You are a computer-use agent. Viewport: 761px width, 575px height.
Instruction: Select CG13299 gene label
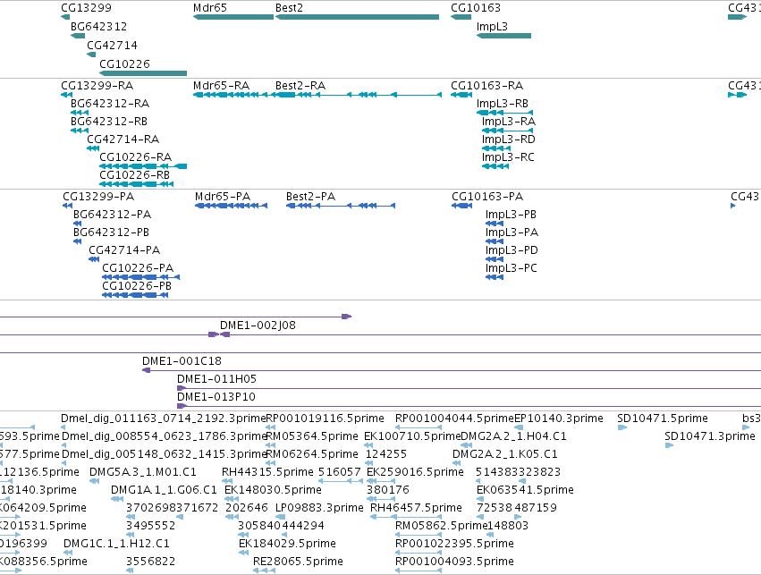[x=87, y=8]
